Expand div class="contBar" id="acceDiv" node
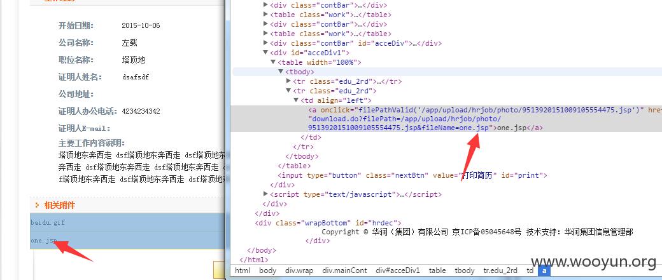 click(265, 43)
